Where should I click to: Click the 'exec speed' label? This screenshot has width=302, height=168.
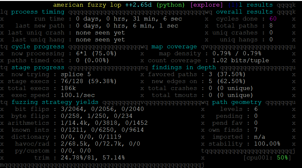[x=30, y=95]
